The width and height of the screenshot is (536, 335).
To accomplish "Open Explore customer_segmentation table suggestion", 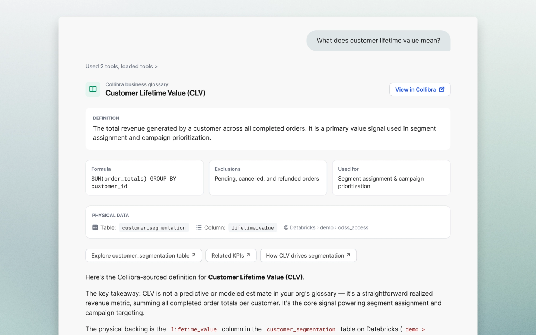I will pyautogui.click(x=144, y=255).
